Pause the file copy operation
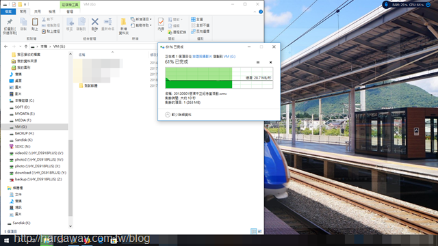Image resolution: width=438 pixels, height=246 pixels. point(258,62)
